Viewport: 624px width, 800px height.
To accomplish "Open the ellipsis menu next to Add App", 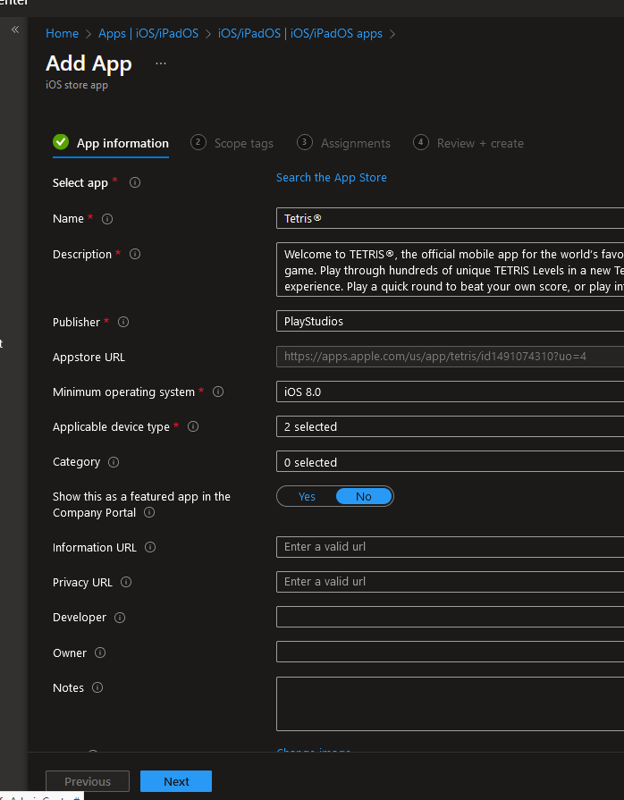I will 161,63.
